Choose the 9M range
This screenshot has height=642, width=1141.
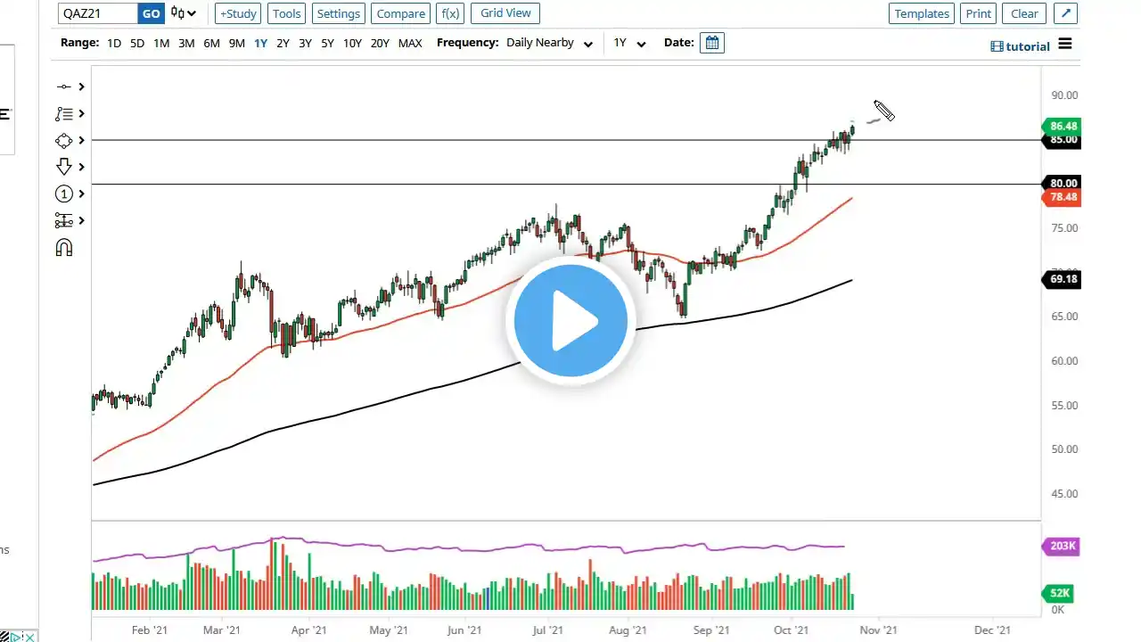pos(236,43)
